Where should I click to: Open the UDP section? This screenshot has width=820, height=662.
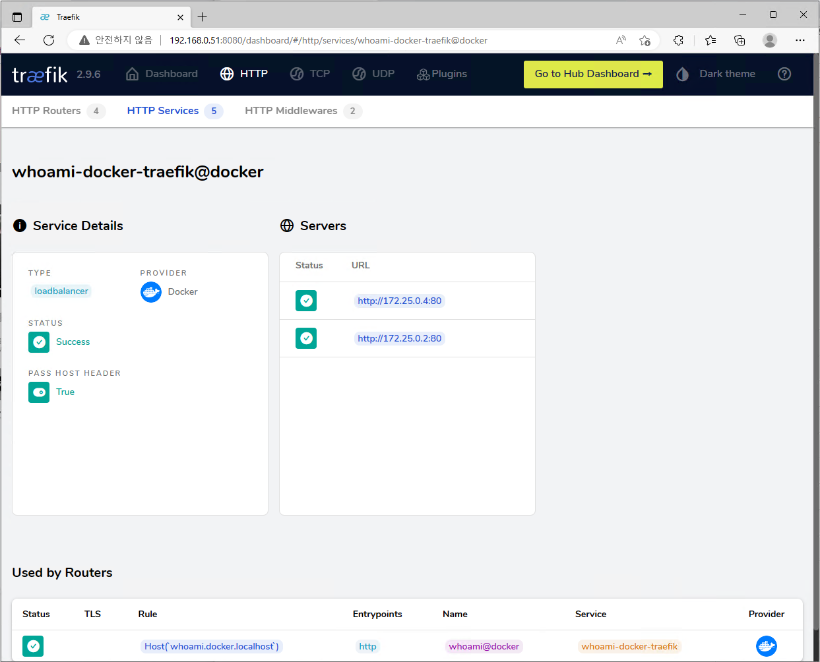tap(373, 74)
